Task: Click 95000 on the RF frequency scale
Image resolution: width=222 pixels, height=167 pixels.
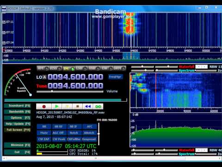Action: coord(206,51)
